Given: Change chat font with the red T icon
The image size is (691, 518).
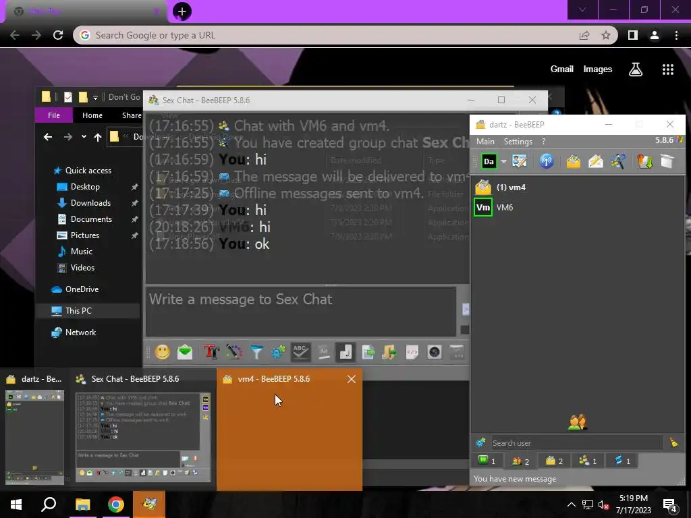Looking at the screenshot, I should coord(211,352).
